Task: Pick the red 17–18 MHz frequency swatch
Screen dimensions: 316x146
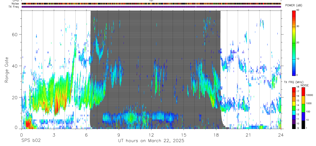Action: pos(294,90)
